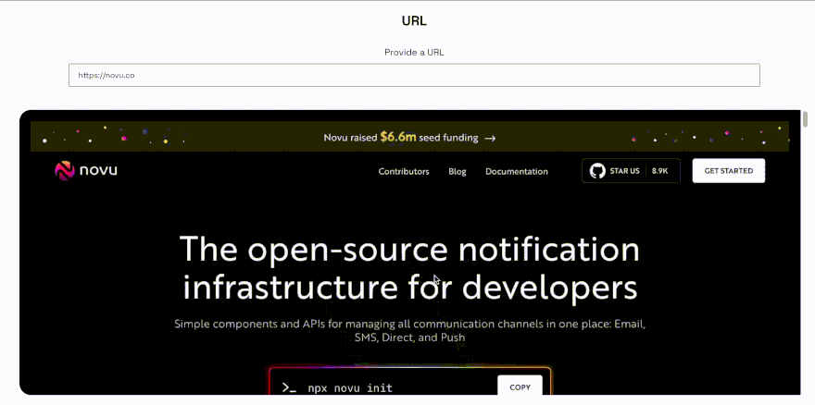Click the 'npx novu init' command text
Image resolution: width=815 pixels, height=405 pixels.
click(350, 387)
